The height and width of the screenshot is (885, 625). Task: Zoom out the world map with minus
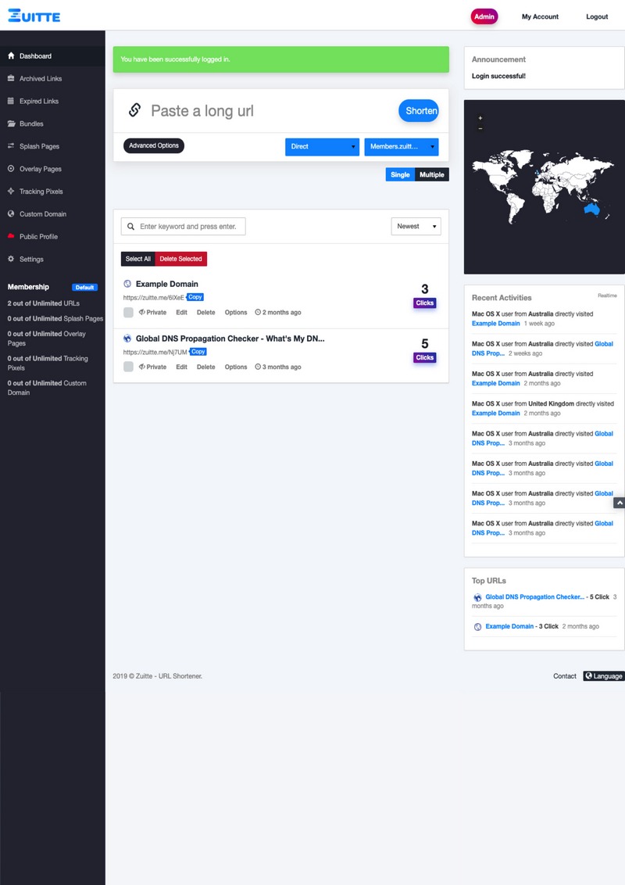tap(480, 129)
